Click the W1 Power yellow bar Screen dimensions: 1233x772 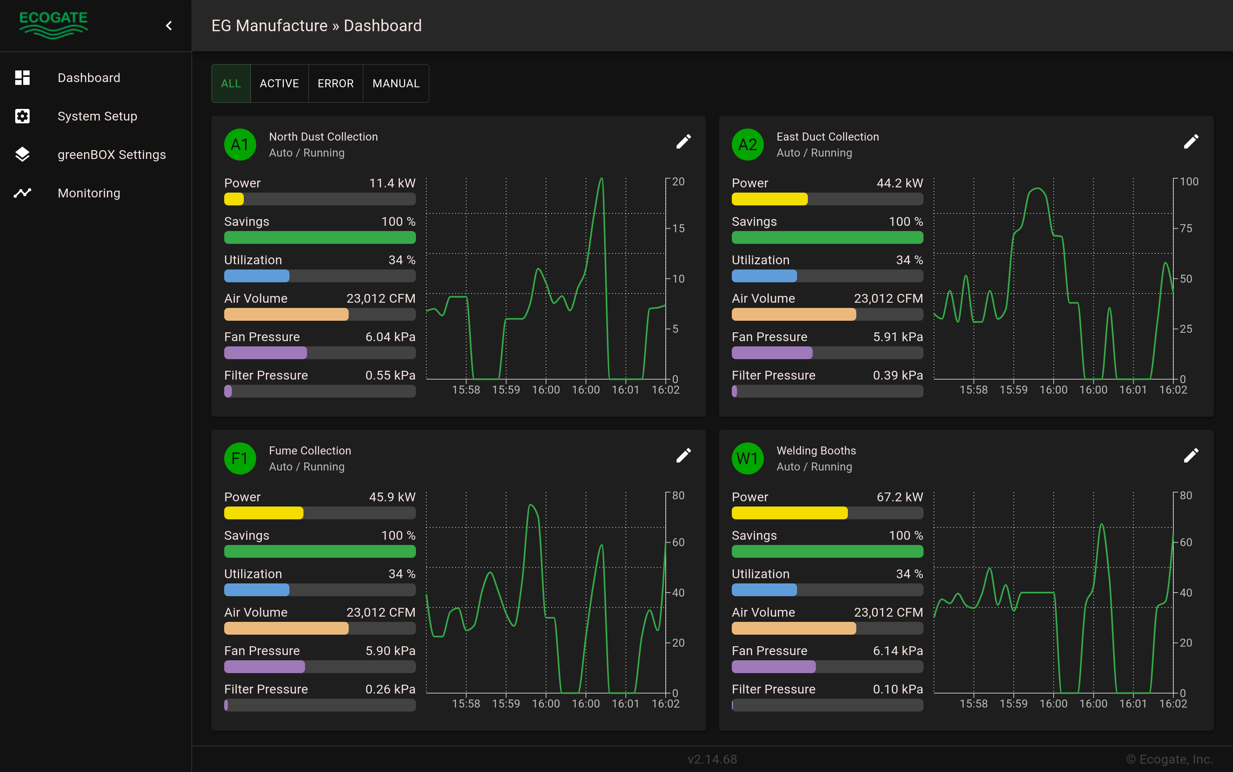coord(827,513)
